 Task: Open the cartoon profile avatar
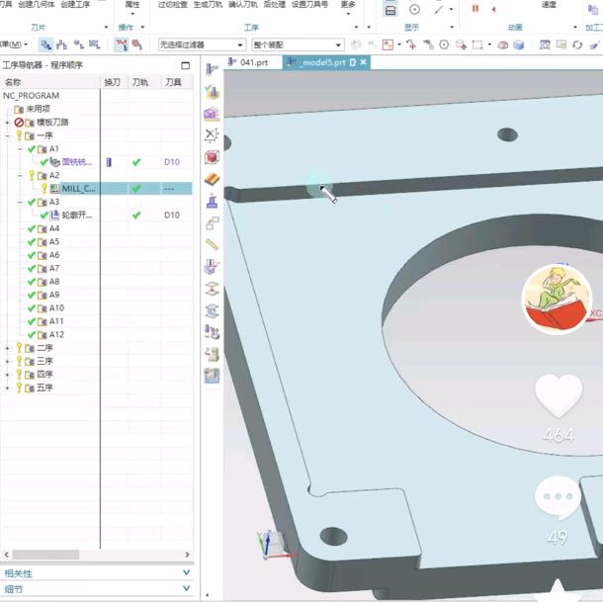[x=557, y=299]
